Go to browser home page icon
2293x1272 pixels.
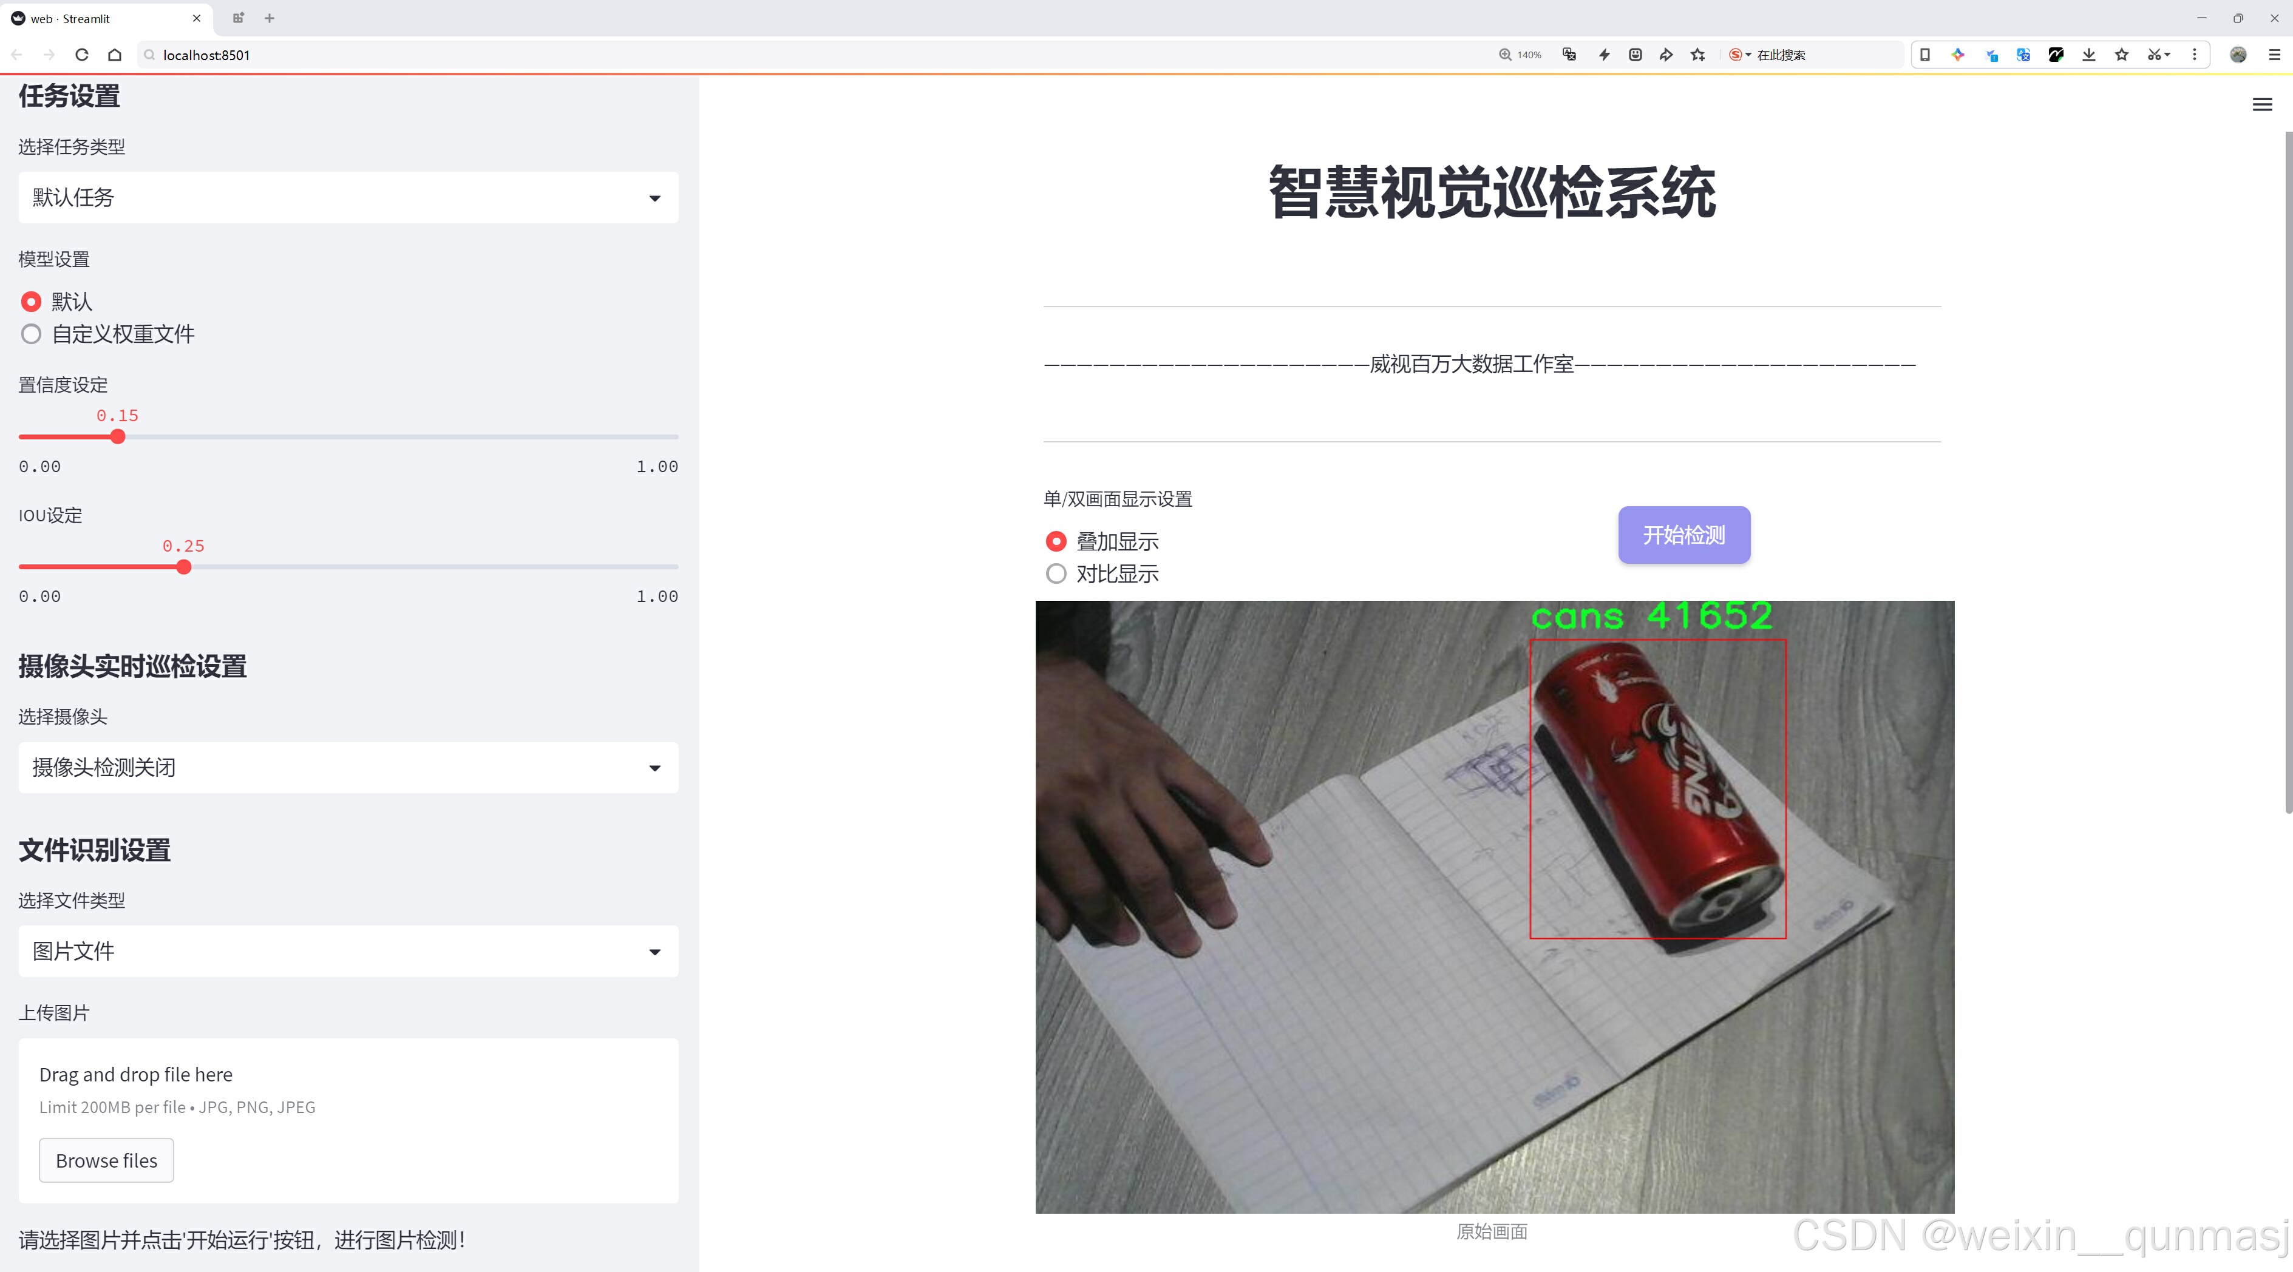click(115, 54)
